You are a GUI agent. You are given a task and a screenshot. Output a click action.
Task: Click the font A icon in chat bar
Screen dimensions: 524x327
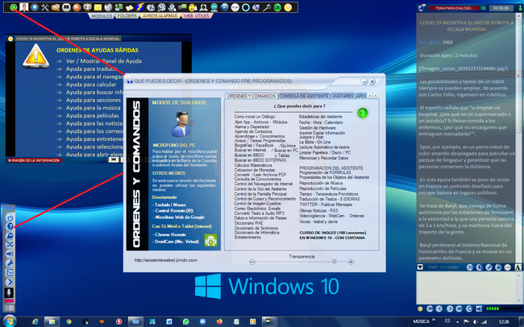[x=518, y=267]
